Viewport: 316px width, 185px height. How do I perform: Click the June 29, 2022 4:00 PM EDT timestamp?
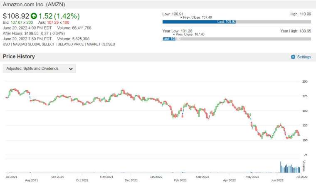(x=27, y=28)
